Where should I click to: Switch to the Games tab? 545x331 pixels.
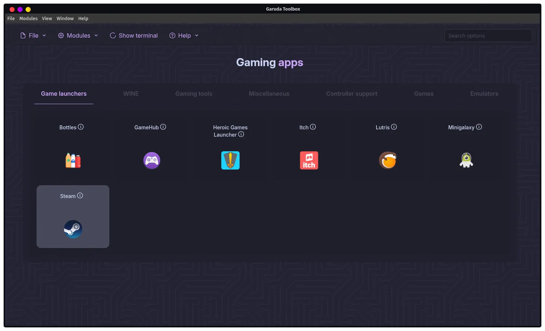pos(424,94)
